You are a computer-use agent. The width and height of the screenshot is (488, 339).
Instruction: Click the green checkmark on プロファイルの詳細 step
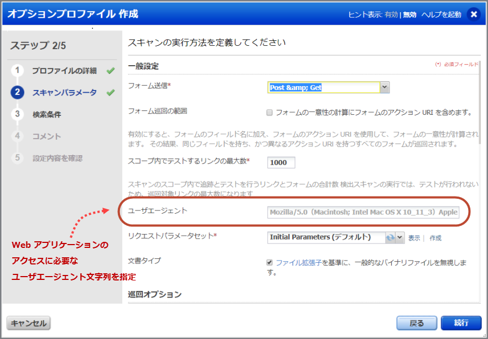pyautogui.click(x=111, y=71)
